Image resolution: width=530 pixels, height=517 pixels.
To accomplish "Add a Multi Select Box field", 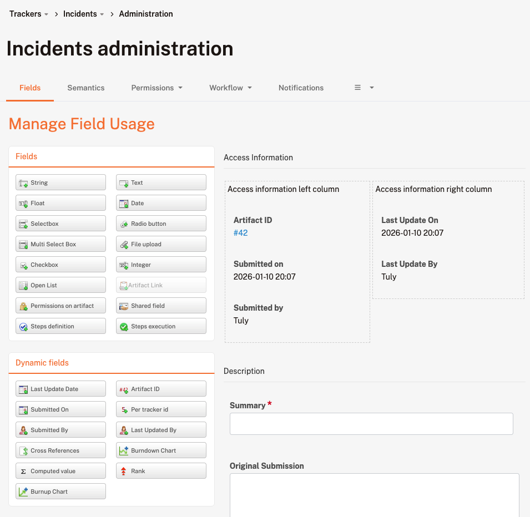I will coord(60,245).
